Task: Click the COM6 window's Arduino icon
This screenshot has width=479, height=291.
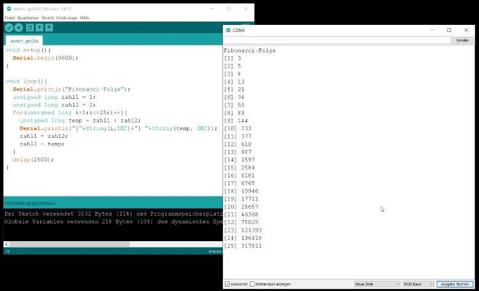Action: click(x=228, y=30)
